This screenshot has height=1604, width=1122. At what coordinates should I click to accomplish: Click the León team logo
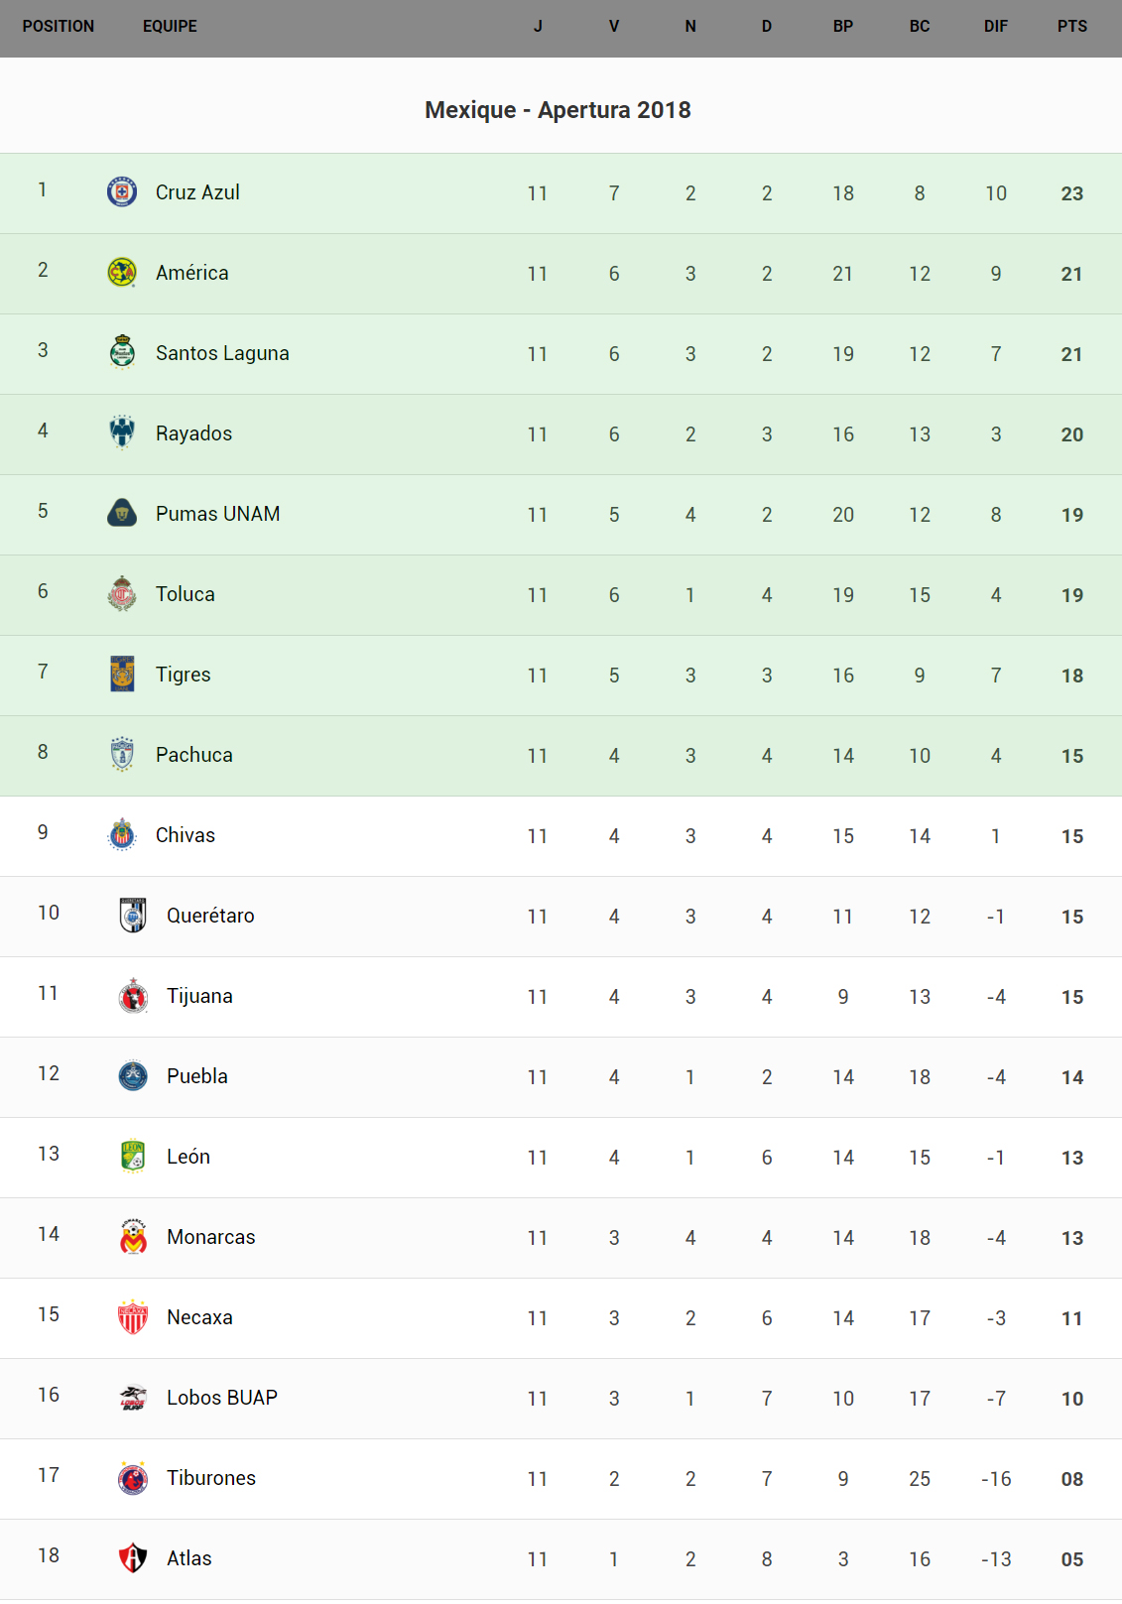(133, 1156)
